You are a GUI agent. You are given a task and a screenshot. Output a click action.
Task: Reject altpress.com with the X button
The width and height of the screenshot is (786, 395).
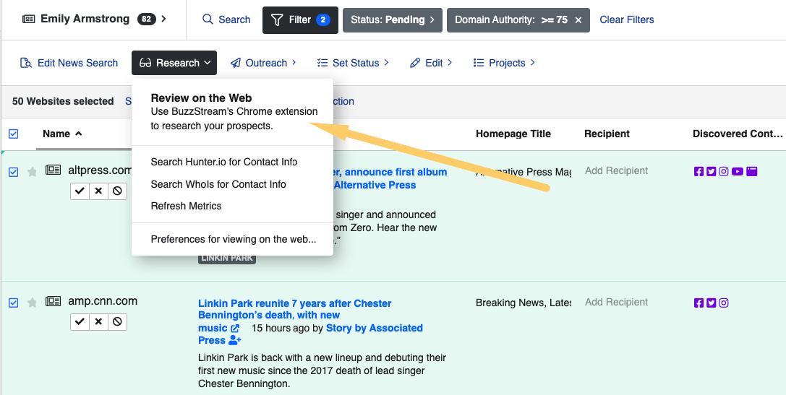pos(98,191)
